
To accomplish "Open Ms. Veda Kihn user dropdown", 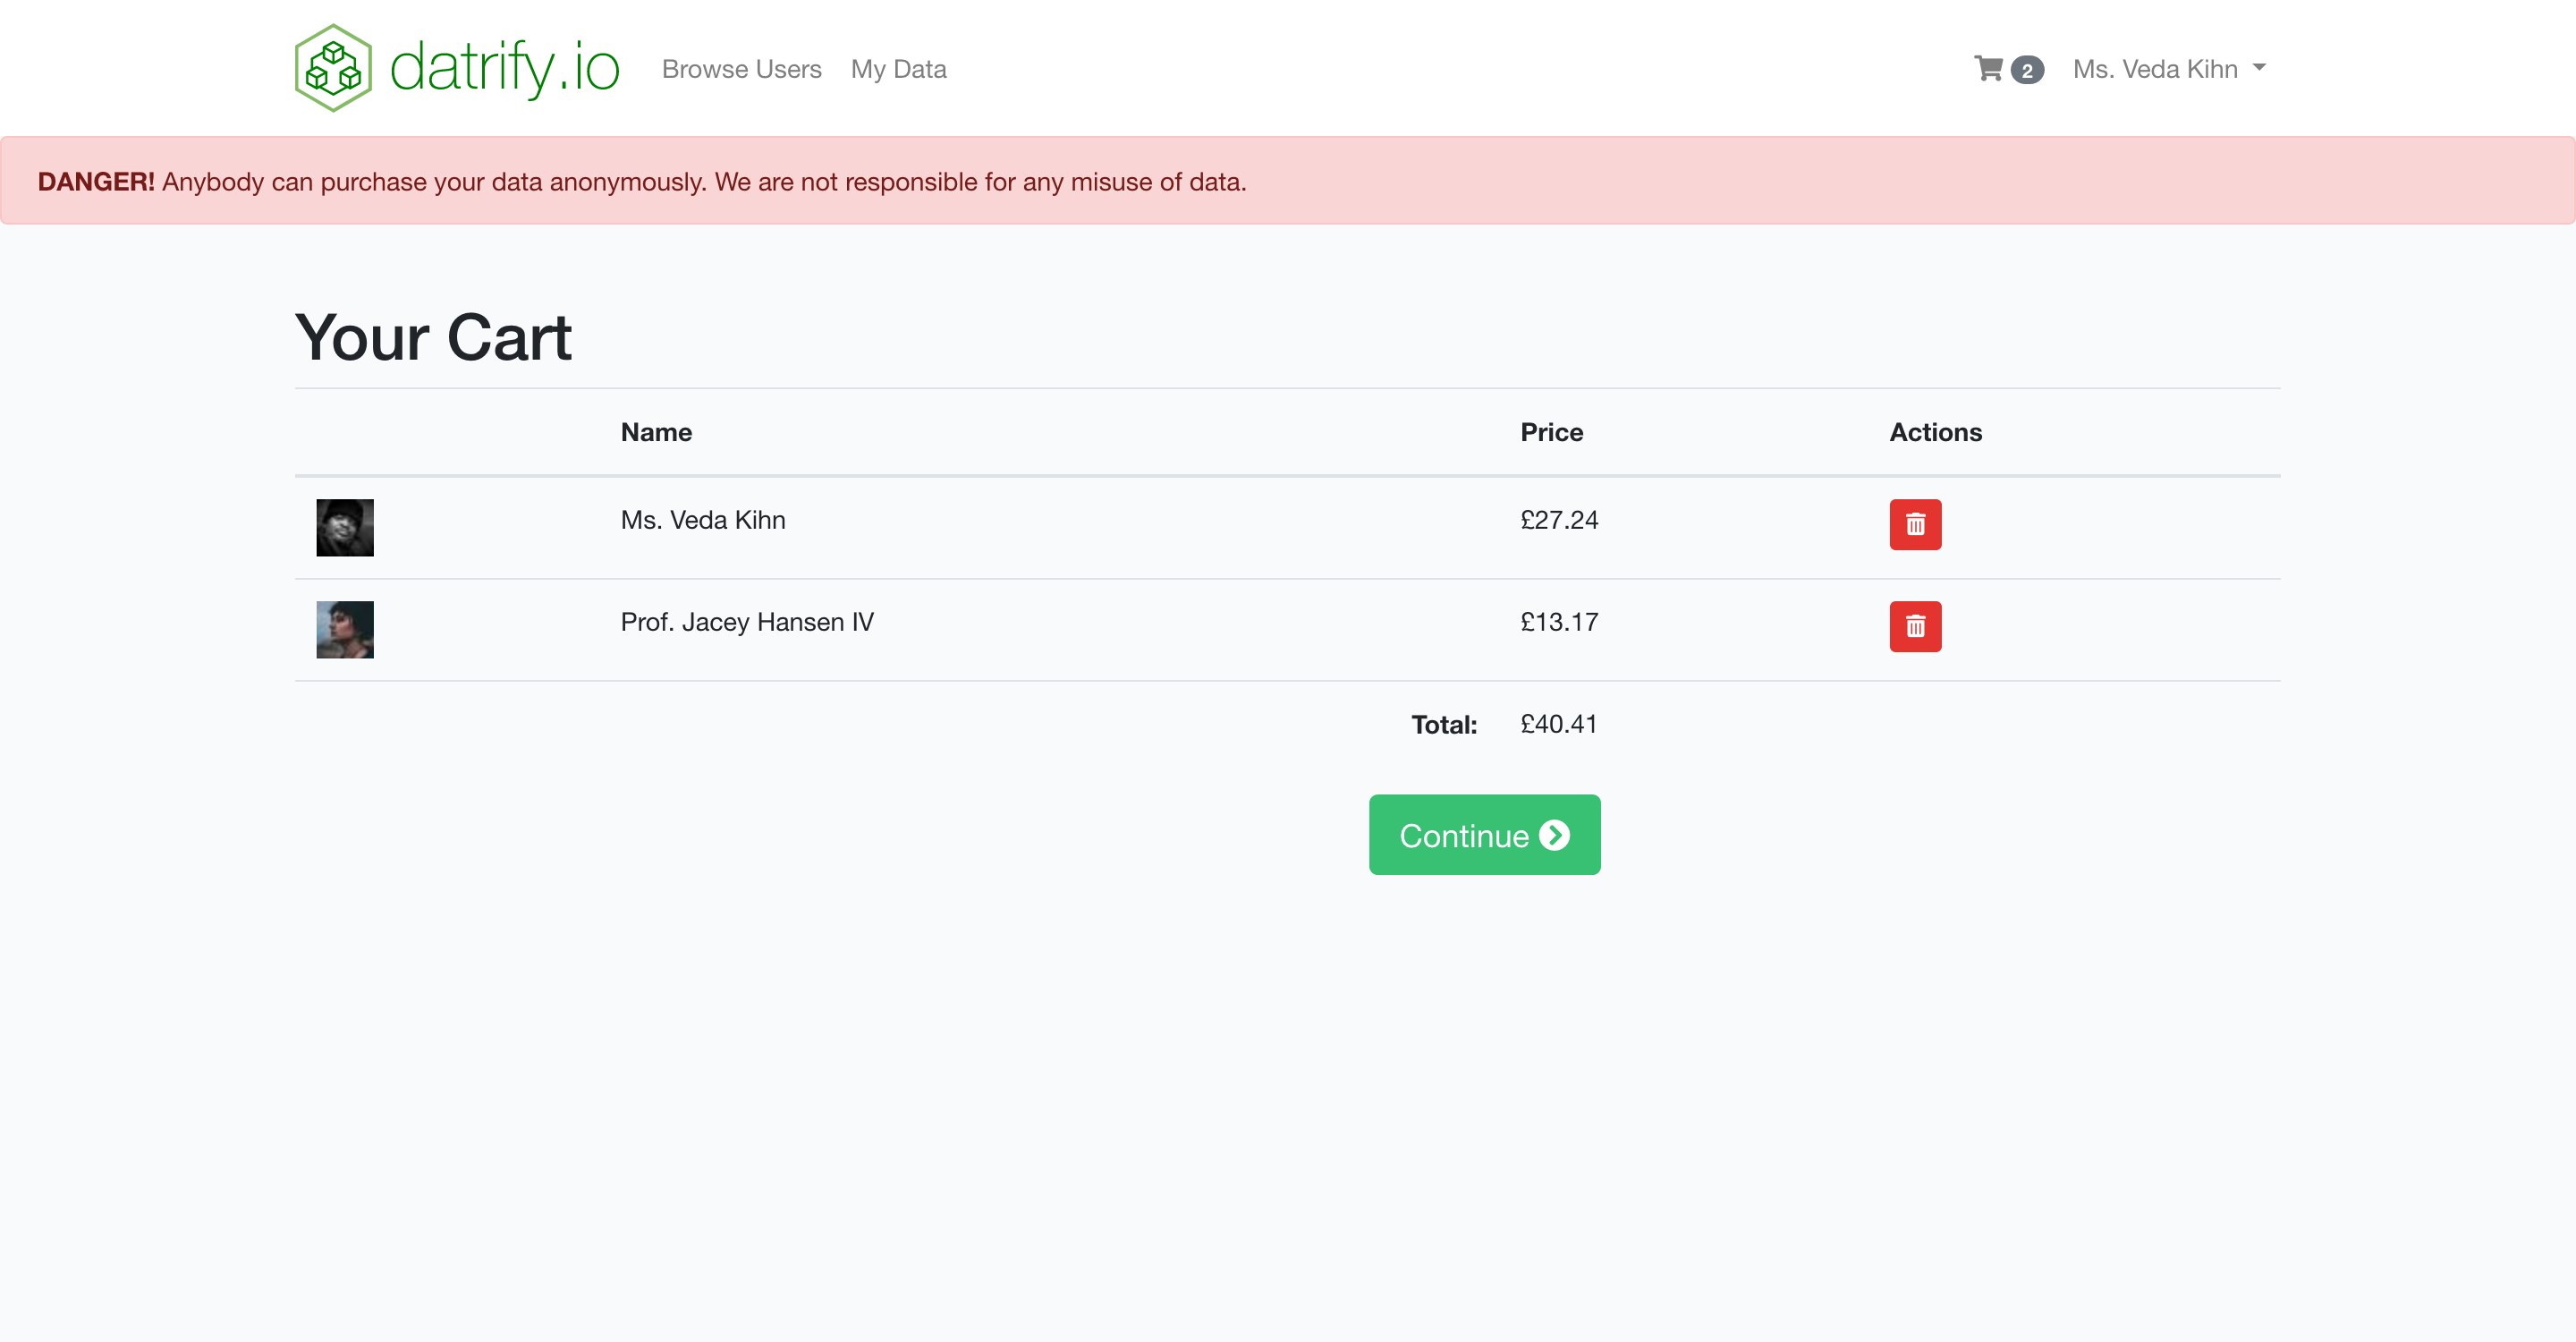I will (2154, 69).
